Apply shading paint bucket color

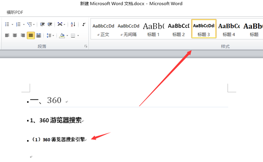point(62,35)
